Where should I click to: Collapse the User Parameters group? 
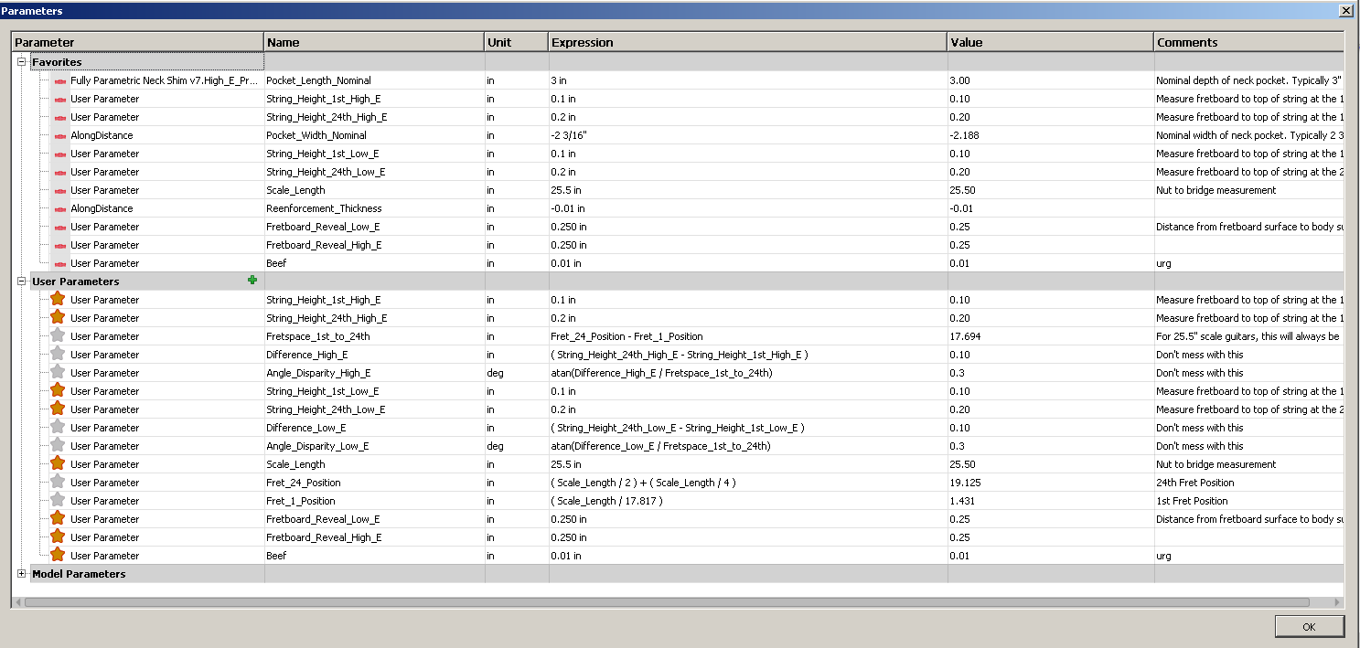tap(21, 282)
